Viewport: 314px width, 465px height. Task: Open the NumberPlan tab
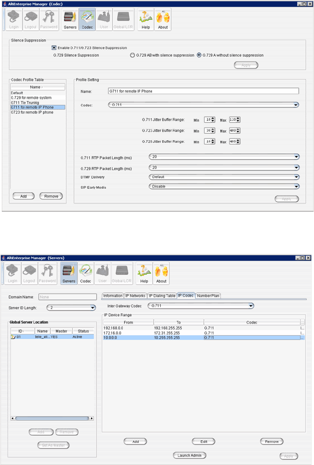tap(208, 296)
